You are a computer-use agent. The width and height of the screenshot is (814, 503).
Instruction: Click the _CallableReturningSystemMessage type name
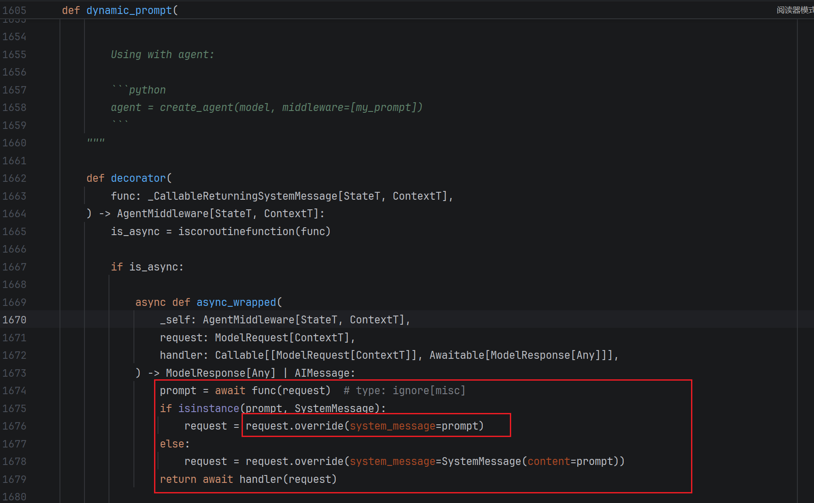tap(243, 196)
